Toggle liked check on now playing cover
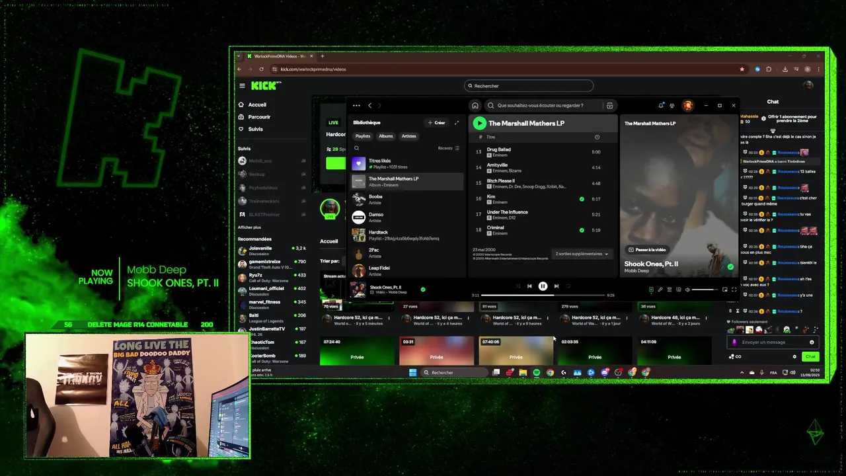Image resolution: width=846 pixels, height=476 pixels. click(730, 267)
